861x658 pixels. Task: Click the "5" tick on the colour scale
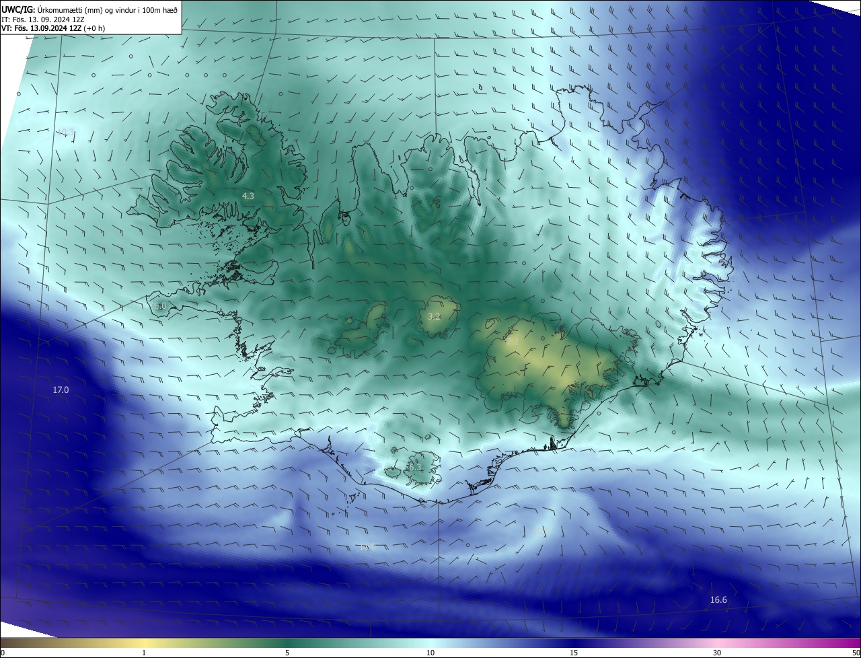pyautogui.click(x=287, y=653)
